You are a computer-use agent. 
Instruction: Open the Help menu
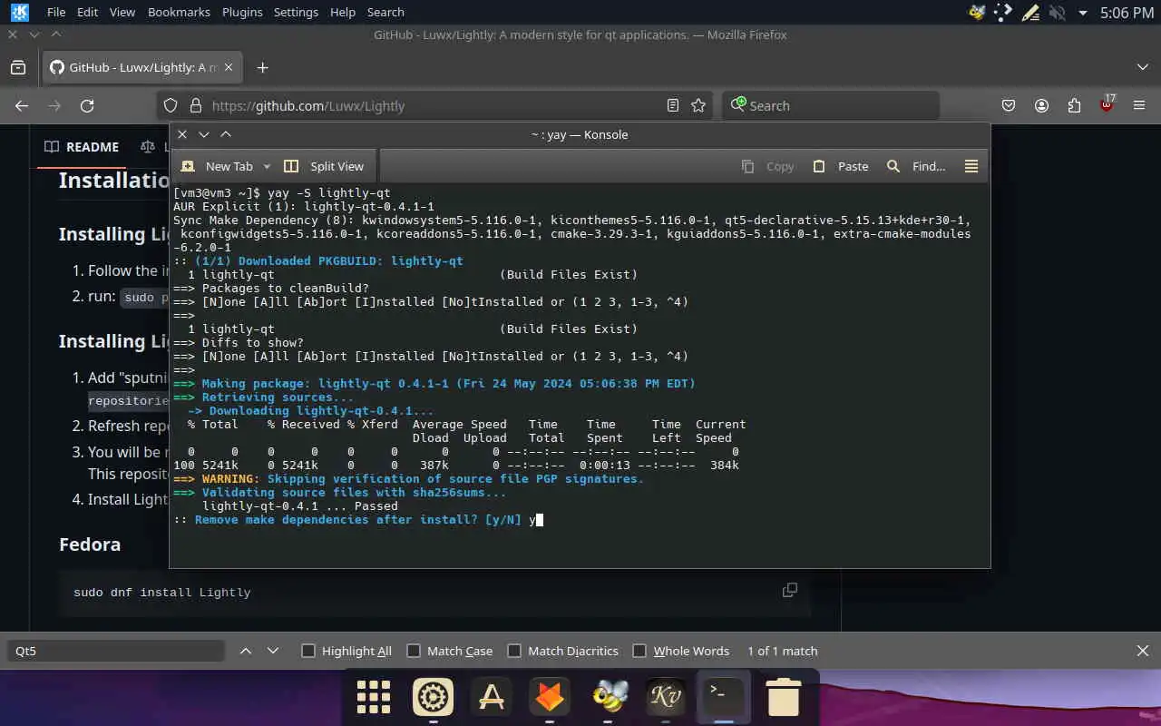(x=343, y=13)
